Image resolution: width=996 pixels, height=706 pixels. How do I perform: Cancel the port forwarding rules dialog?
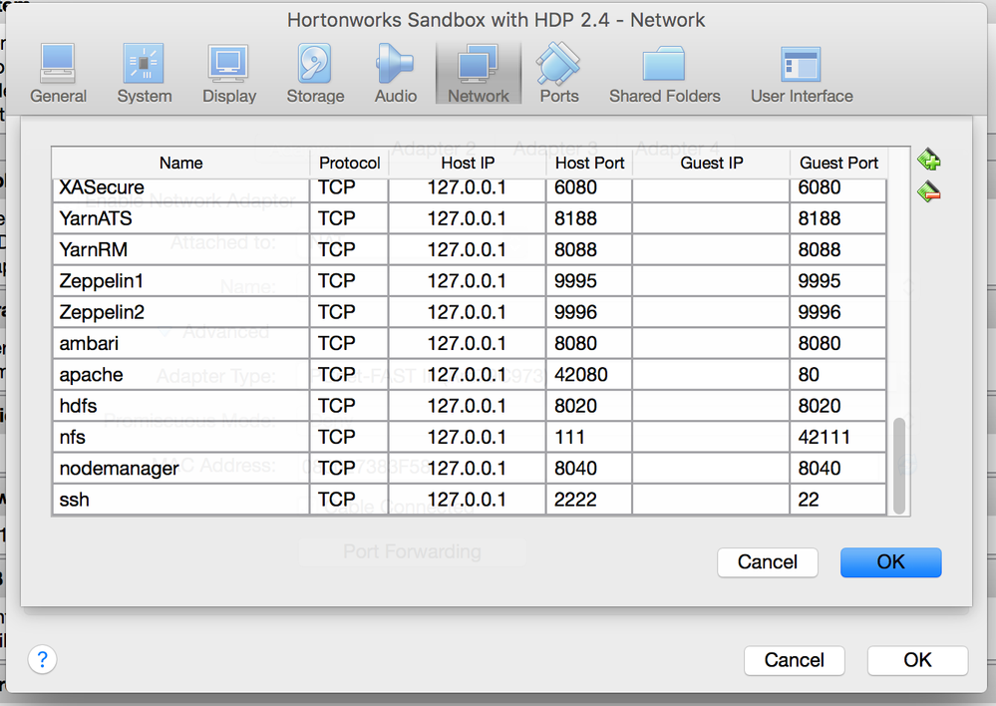pos(767,562)
